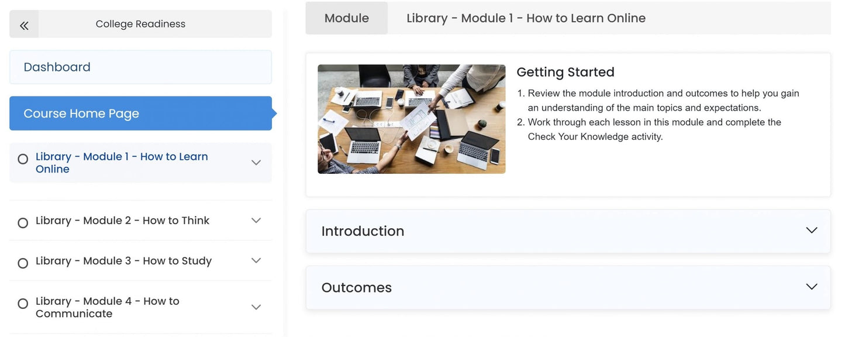Click the Getting Started laptops image
Viewport: 845px width, 337px height.
(x=411, y=119)
